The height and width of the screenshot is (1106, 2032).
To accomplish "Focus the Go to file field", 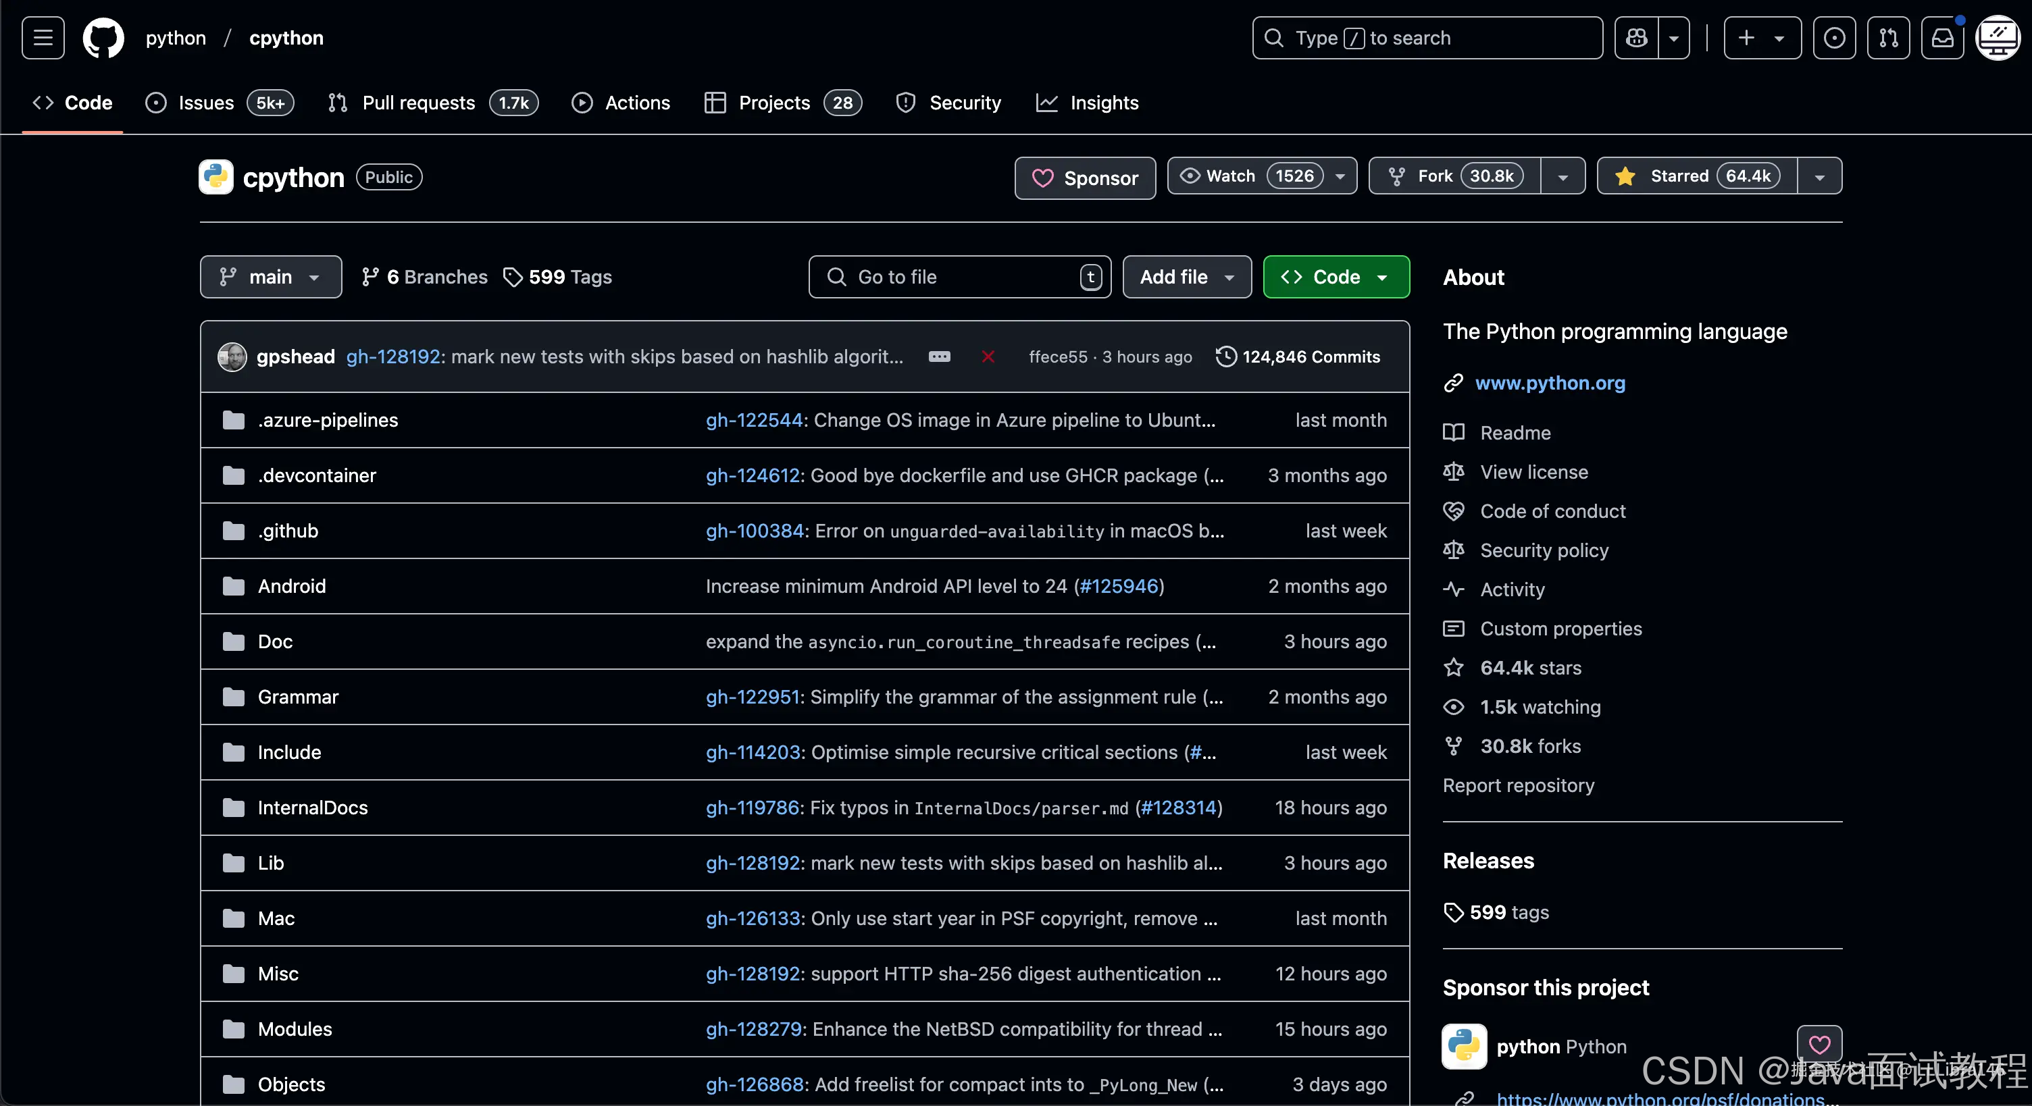I will click(x=959, y=277).
